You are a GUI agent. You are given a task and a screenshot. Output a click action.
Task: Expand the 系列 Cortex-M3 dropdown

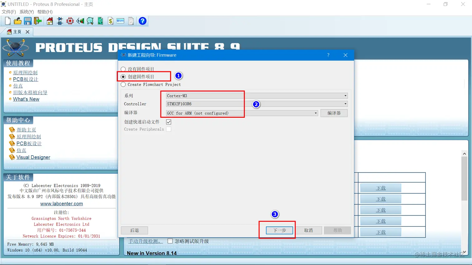click(345, 96)
